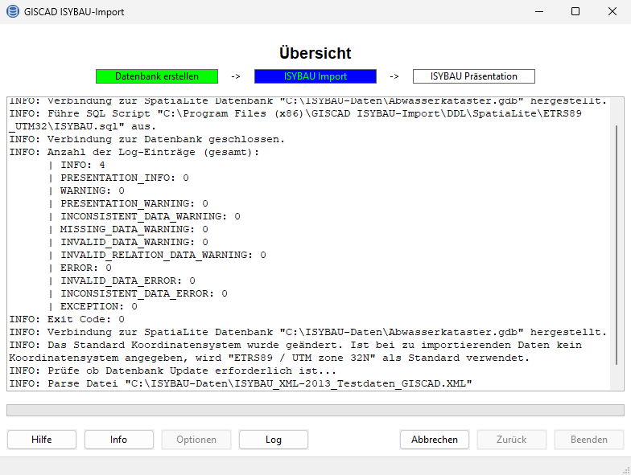Click the Zurück button
The image size is (631, 475).
(x=512, y=440)
